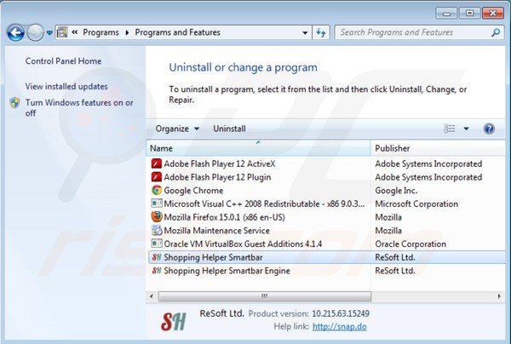Click the Control Panel icon in address bar

(x=62, y=32)
